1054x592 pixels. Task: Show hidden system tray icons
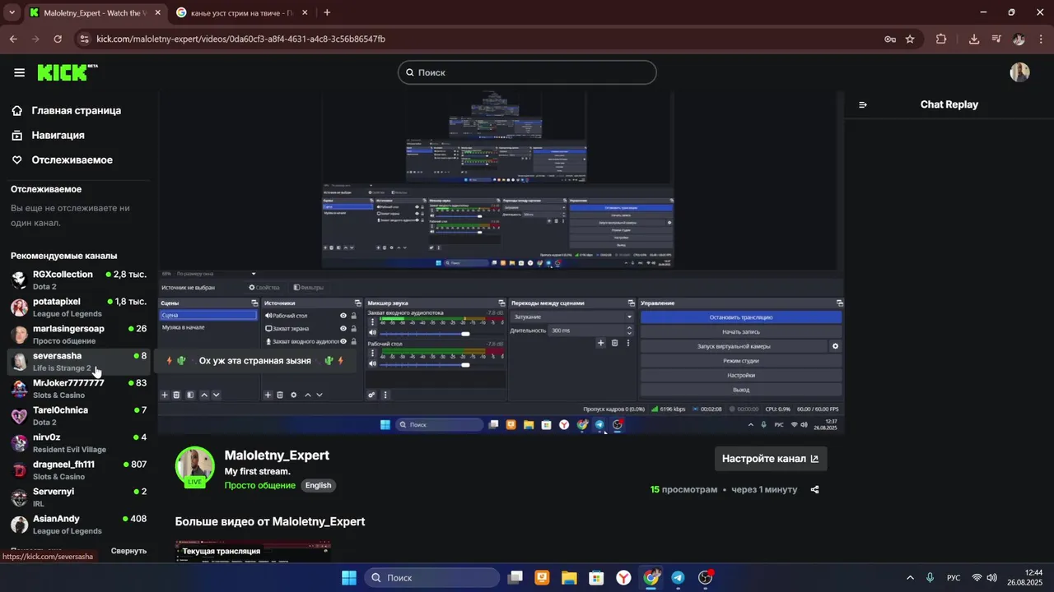coord(910,578)
